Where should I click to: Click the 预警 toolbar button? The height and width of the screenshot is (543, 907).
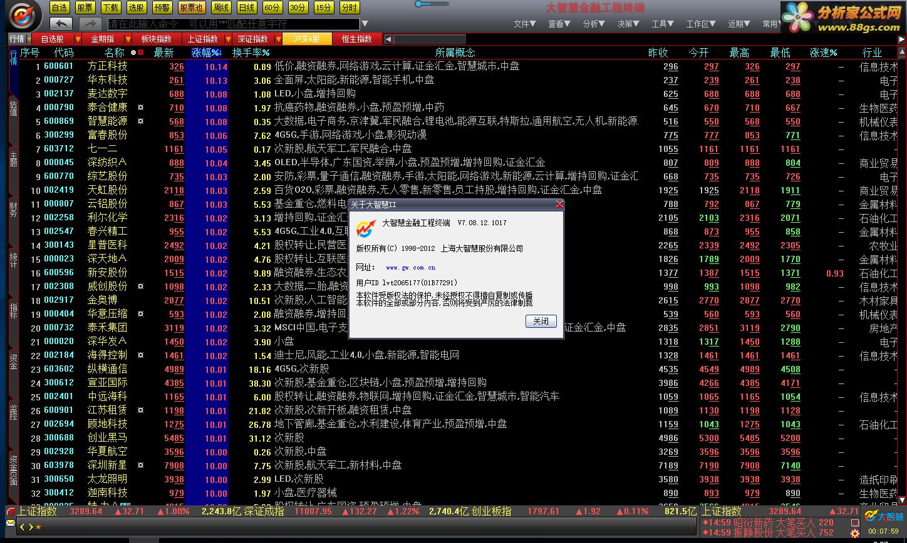pyautogui.click(x=162, y=8)
